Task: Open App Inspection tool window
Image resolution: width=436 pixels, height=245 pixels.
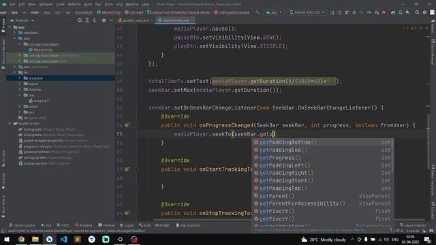Action: [x=188, y=225]
